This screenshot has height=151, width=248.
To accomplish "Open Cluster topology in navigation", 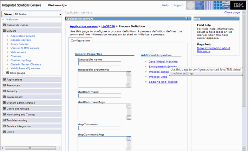I will pos(21,61).
